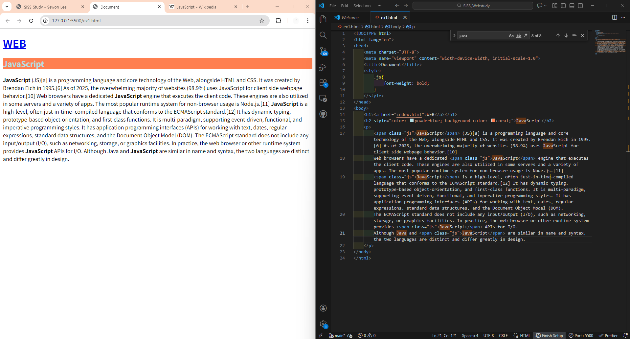Open Run and Debug view
The image size is (630, 339).
click(x=323, y=67)
